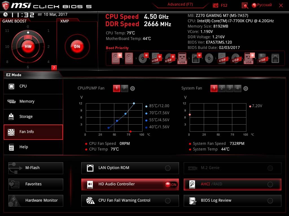The image size is (289, 216).
Task: Open the CPU section in EZ Mode
Action: (33, 86)
